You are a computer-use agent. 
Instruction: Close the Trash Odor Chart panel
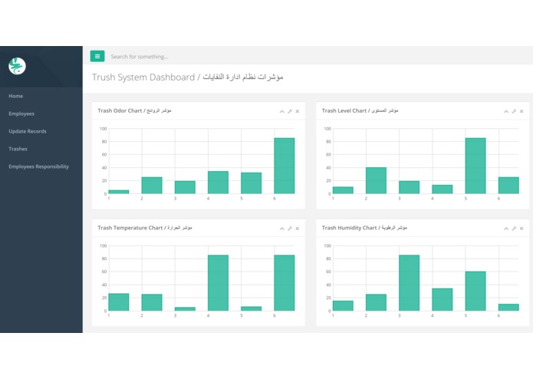click(298, 111)
